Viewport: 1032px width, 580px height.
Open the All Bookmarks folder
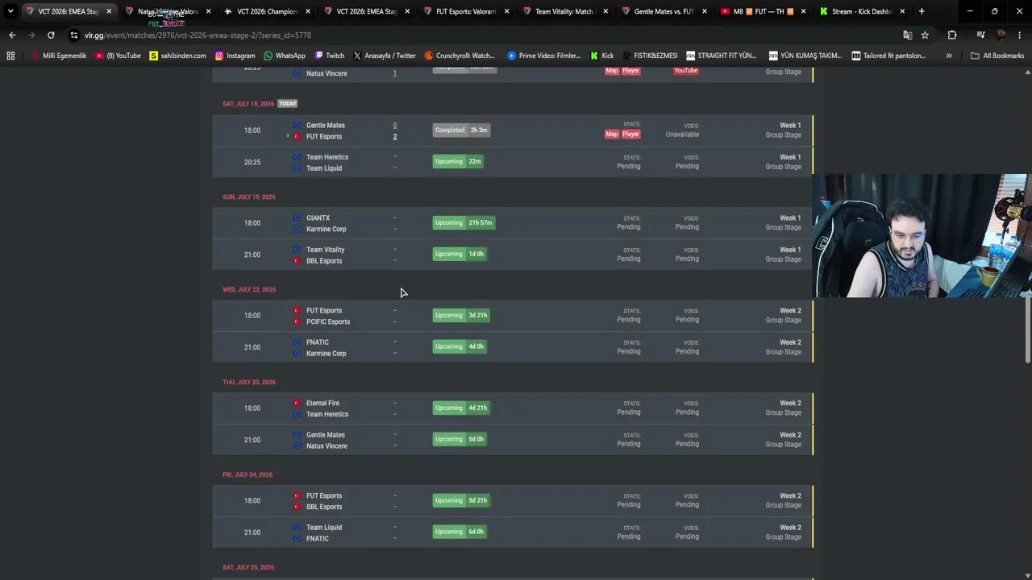click(x=997, y=56)
